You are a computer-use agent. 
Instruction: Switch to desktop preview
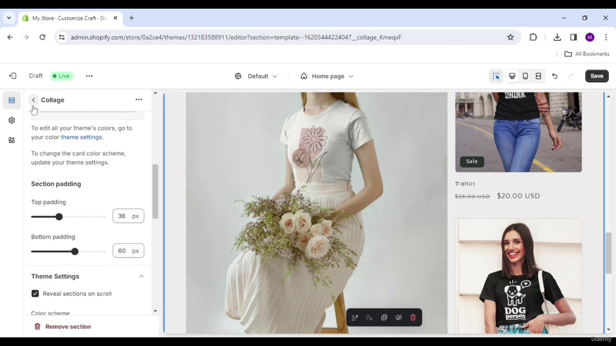pyautogui.click(x=512, y=76)
